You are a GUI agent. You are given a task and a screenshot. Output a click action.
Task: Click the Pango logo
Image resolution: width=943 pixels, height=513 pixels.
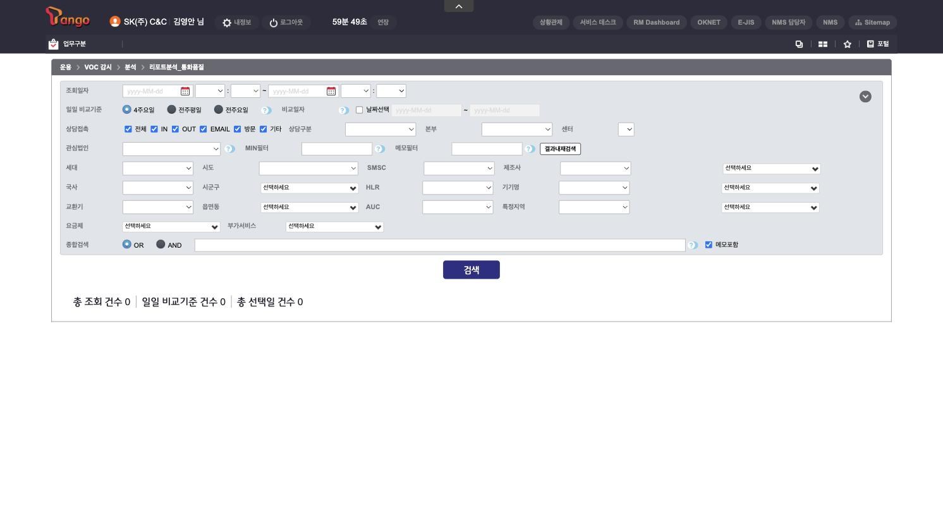(68, 17)
